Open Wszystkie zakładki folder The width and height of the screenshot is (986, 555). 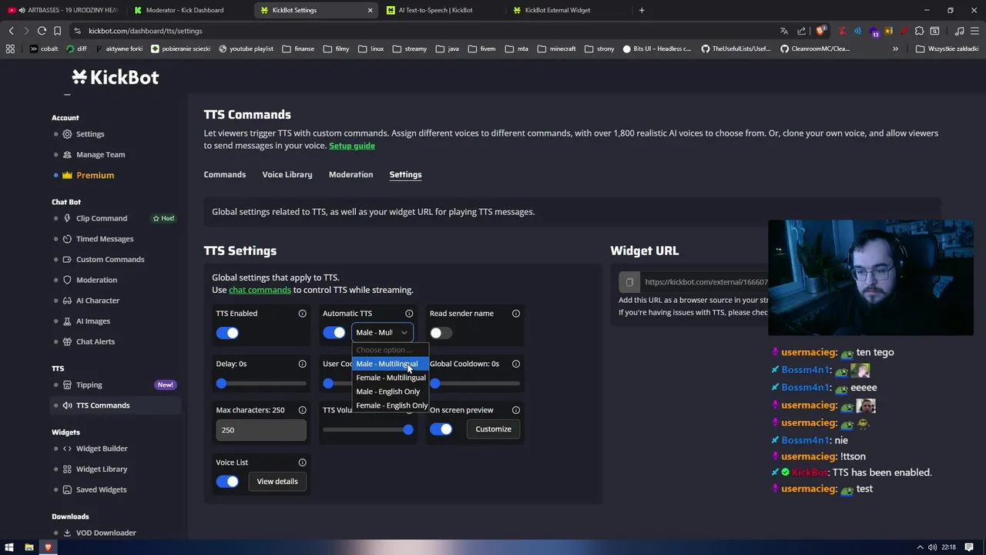[x=947, y=49]
